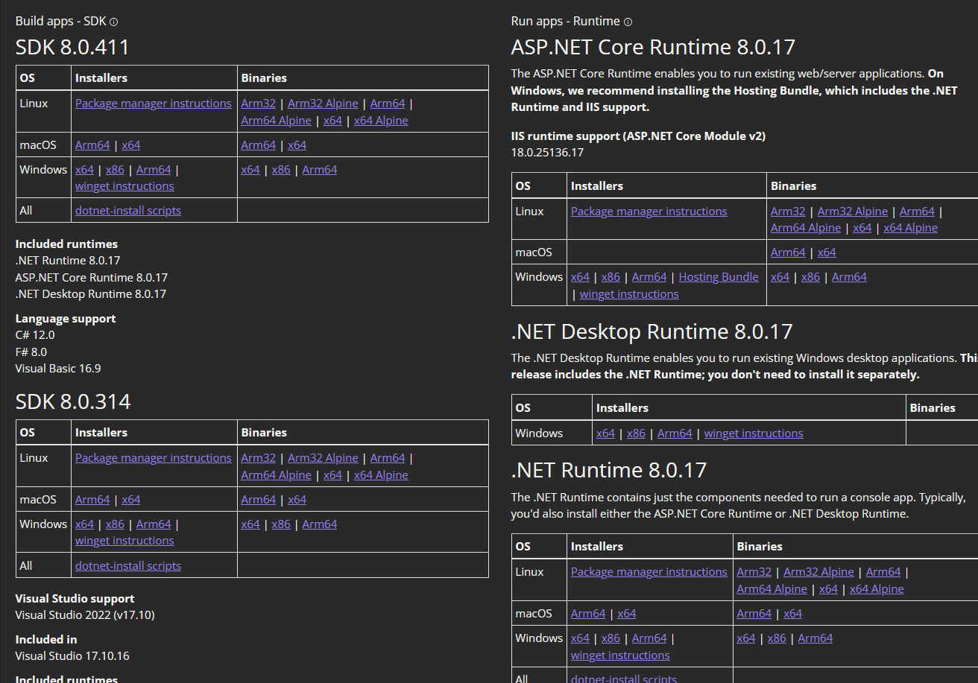
Task: Open SDK 8.0.314 Windows winget instructions
Action: coord(124,541)
